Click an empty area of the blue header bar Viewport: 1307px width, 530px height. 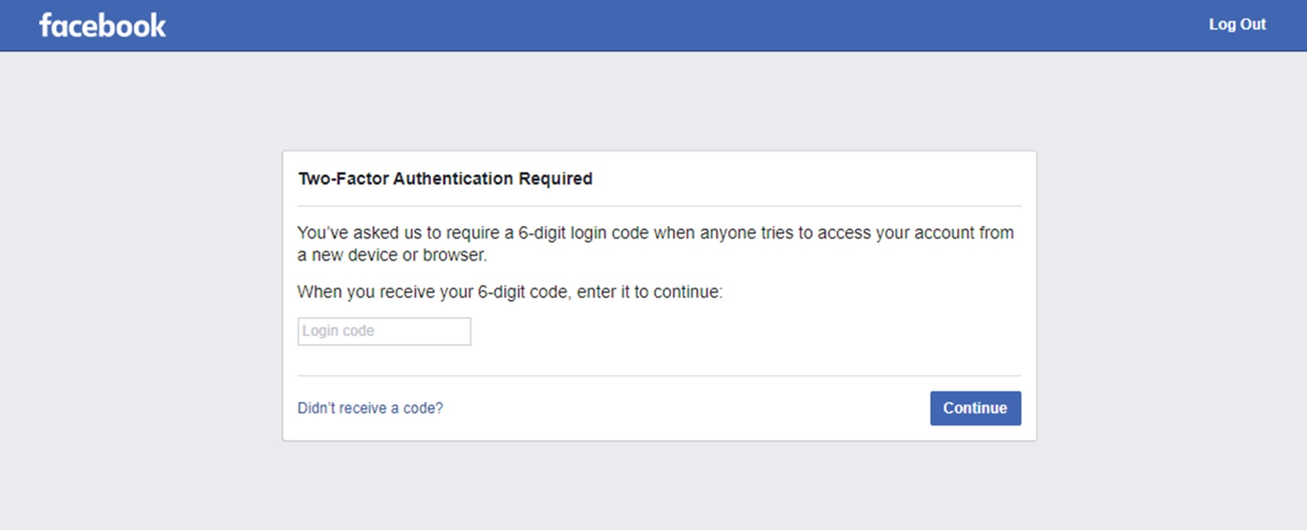(x=667, y=25)
